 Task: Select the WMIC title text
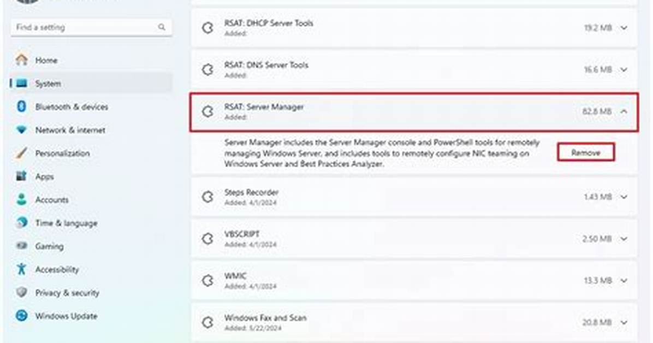click(x=235, y=276)
